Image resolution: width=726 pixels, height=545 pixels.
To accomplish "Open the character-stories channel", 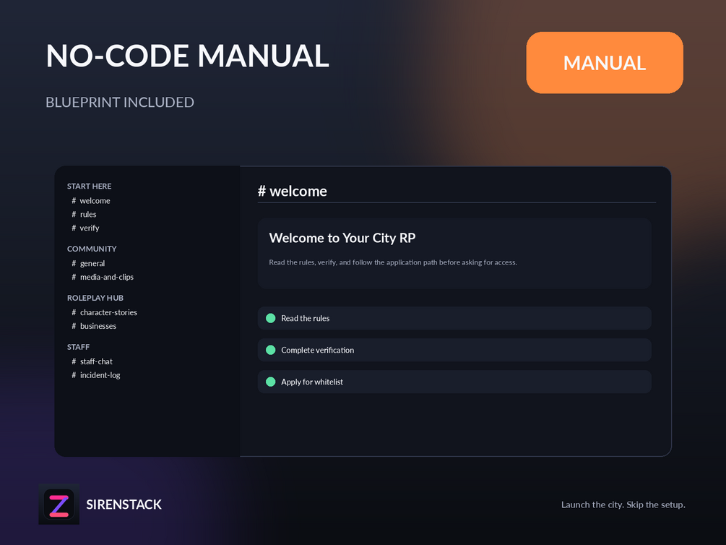I will [104, 312].
